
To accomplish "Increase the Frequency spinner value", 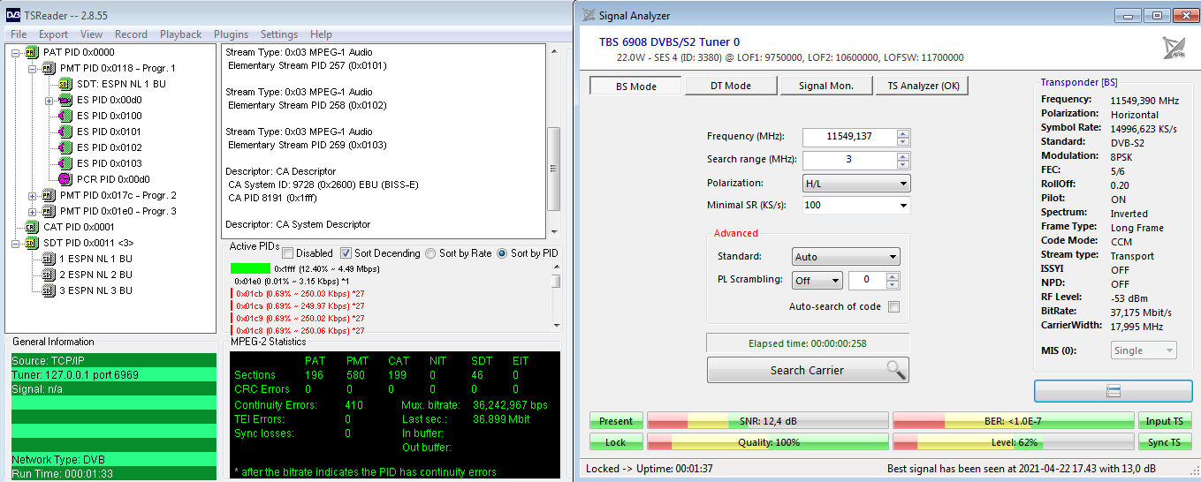I will click(902, 133).
